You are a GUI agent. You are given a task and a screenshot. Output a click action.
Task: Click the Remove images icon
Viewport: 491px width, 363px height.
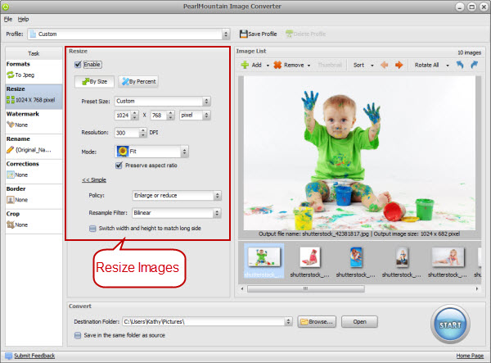[x=277, y=65]
